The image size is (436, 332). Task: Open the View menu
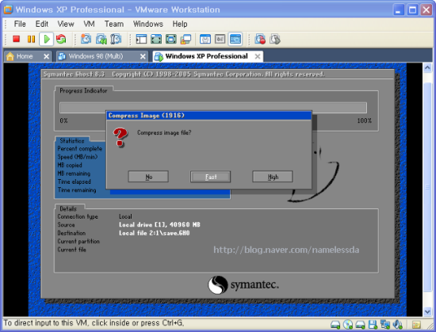(66, 24)
